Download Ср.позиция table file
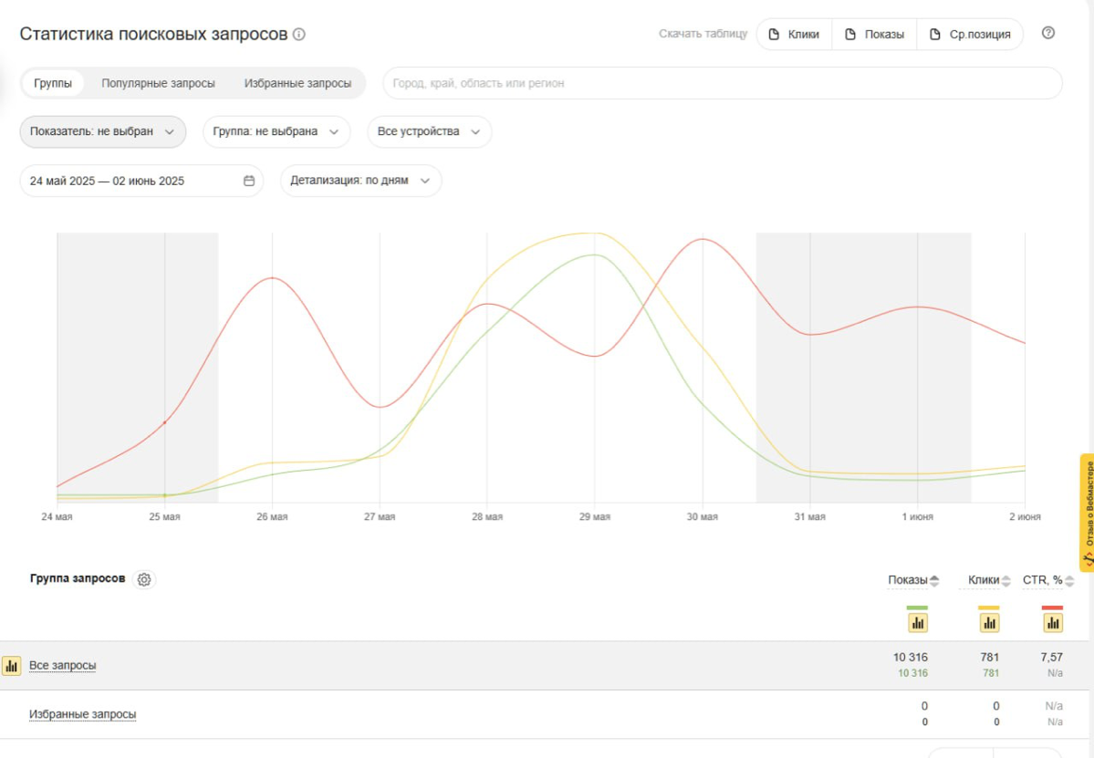This screenshot has width=1094, height=758. point(970,35)
